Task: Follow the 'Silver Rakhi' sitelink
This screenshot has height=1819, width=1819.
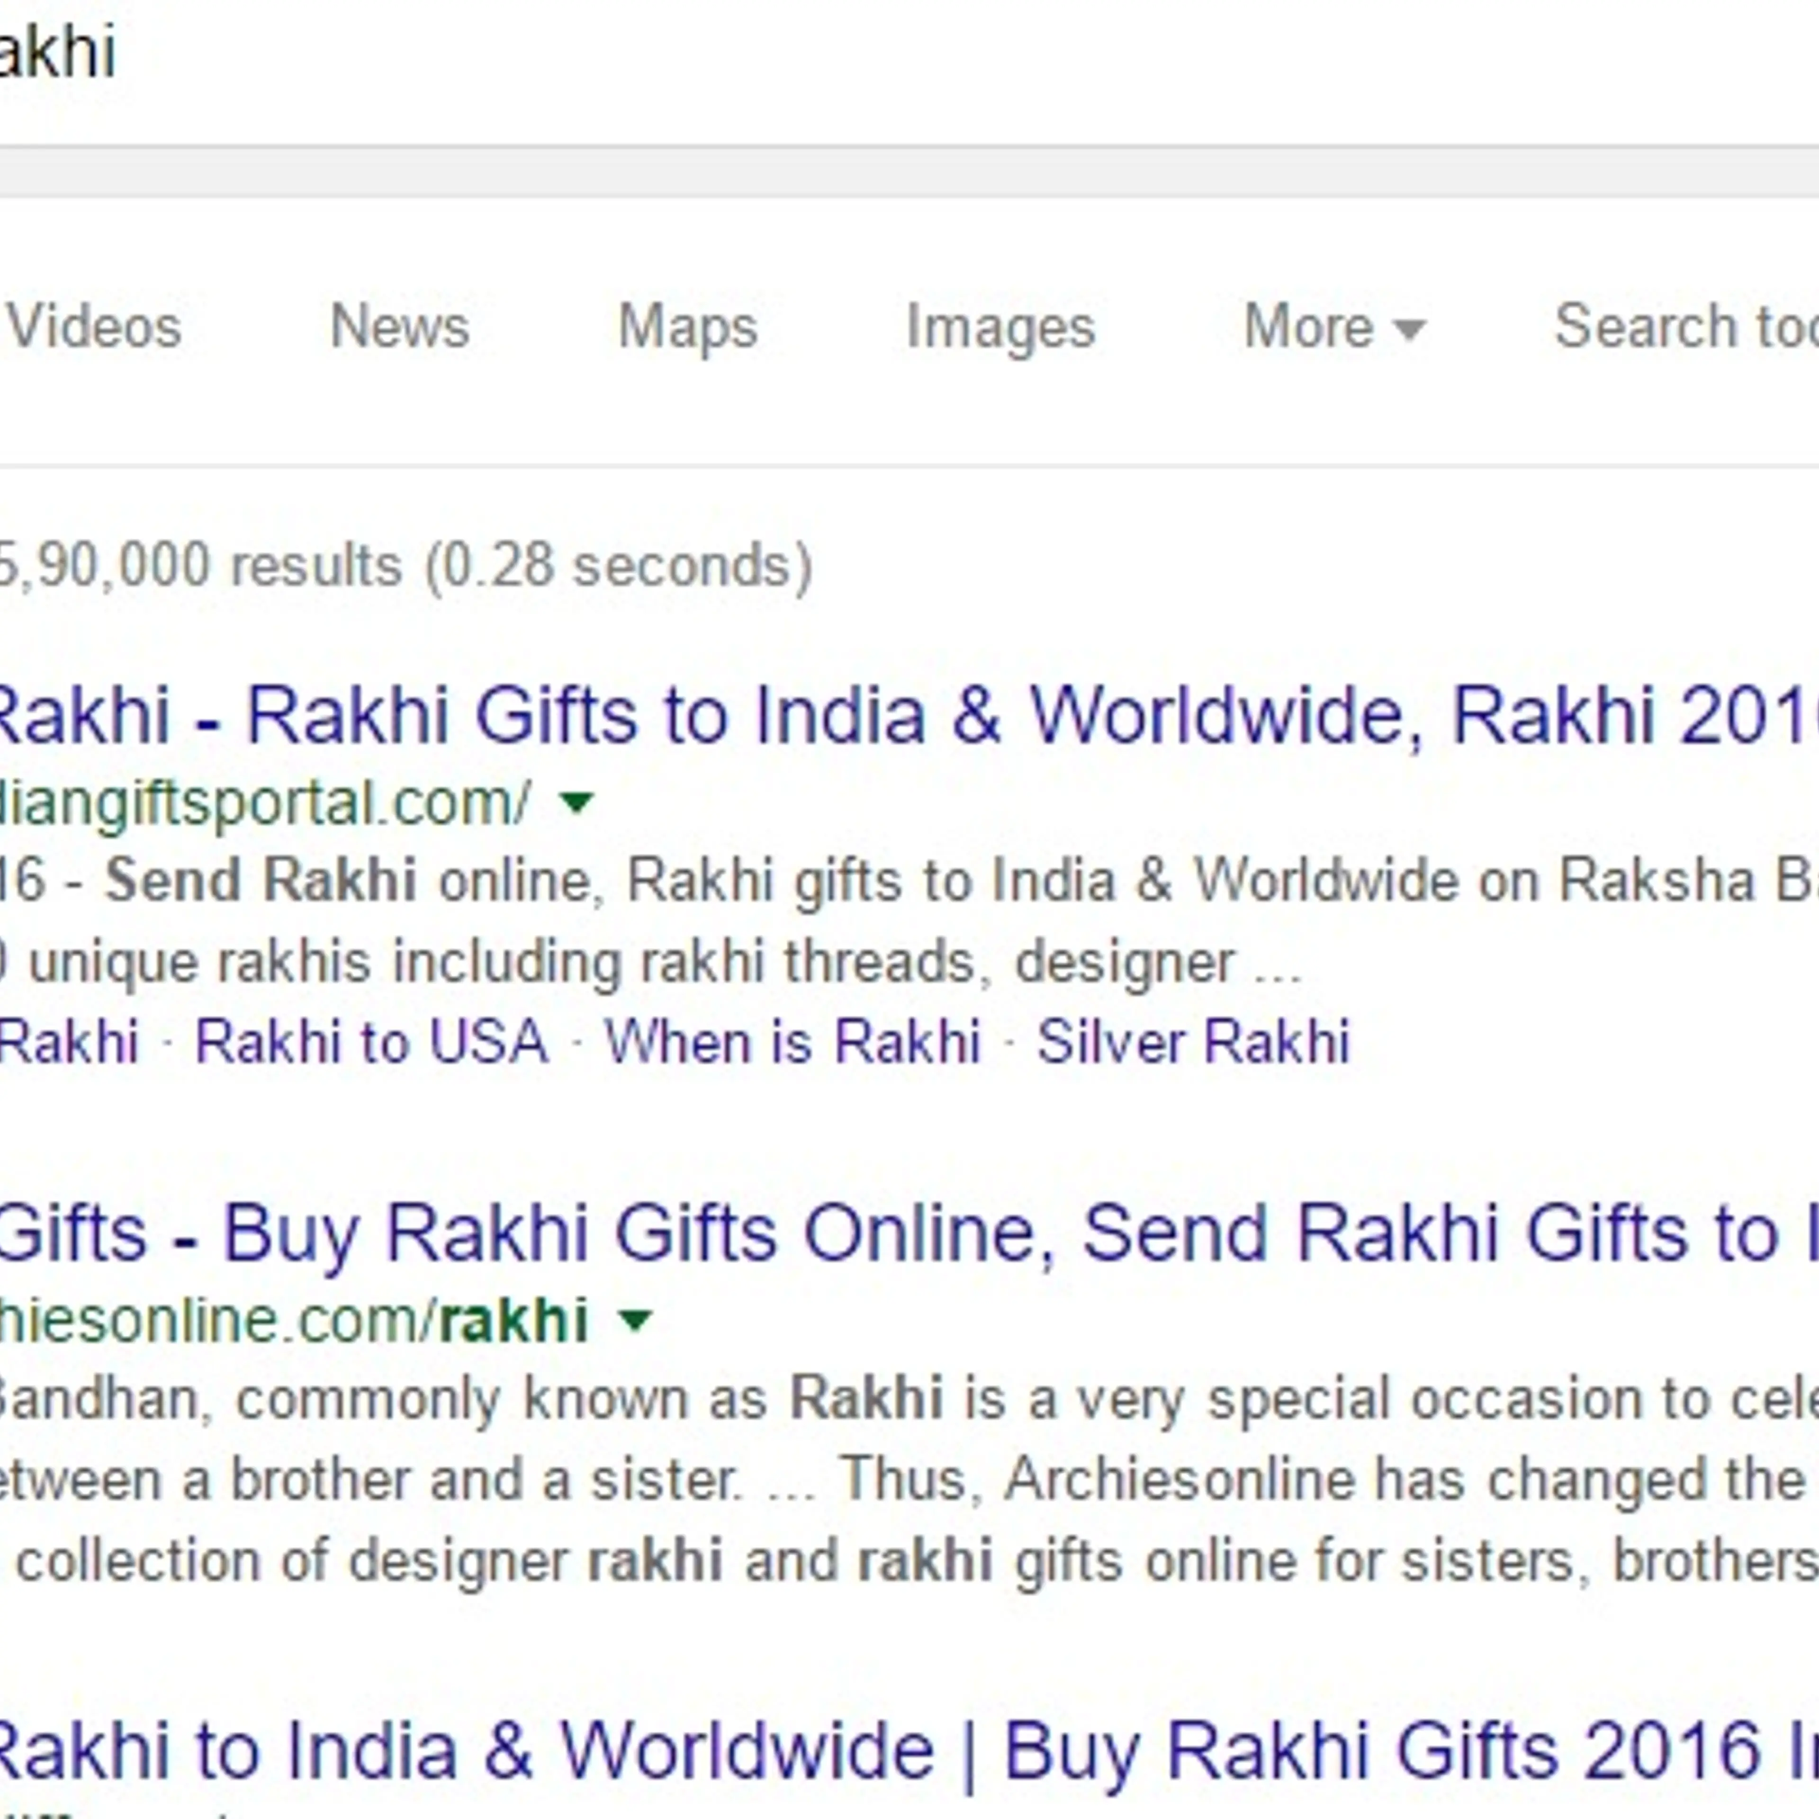Action: click(x=1193, y=1042)
